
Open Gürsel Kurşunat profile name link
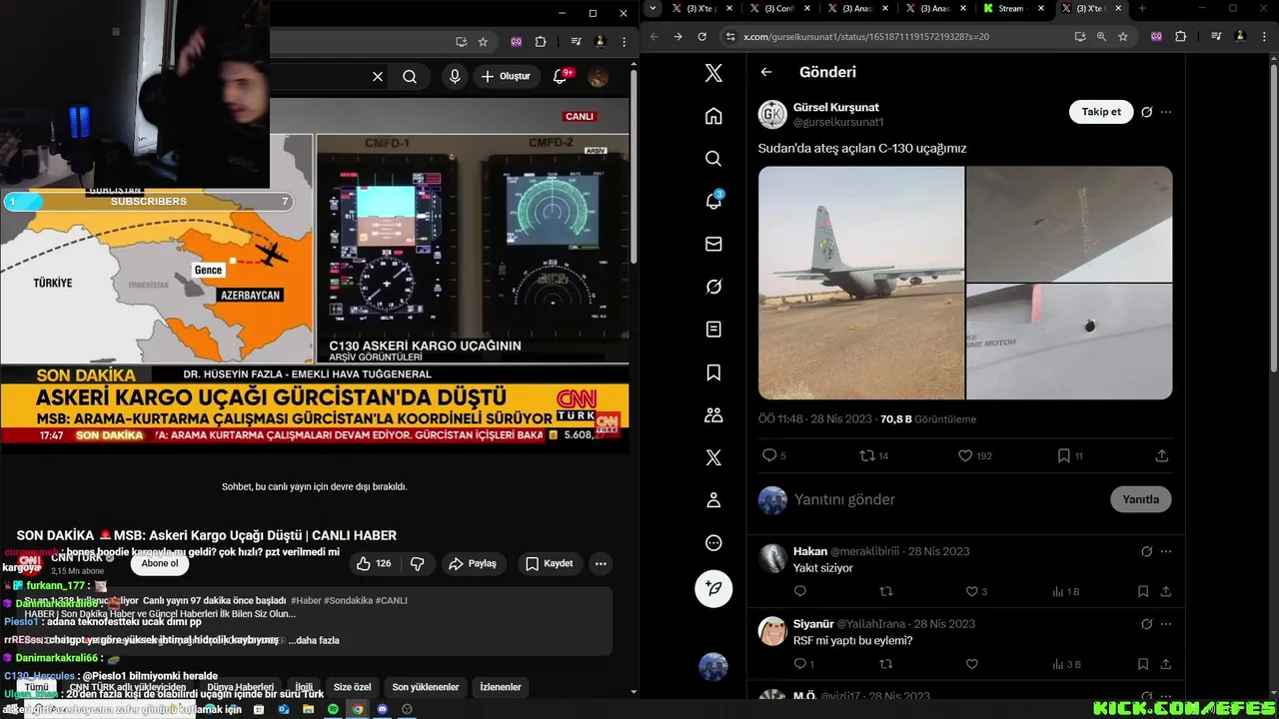pyautogui.click(x=836, y=107)
